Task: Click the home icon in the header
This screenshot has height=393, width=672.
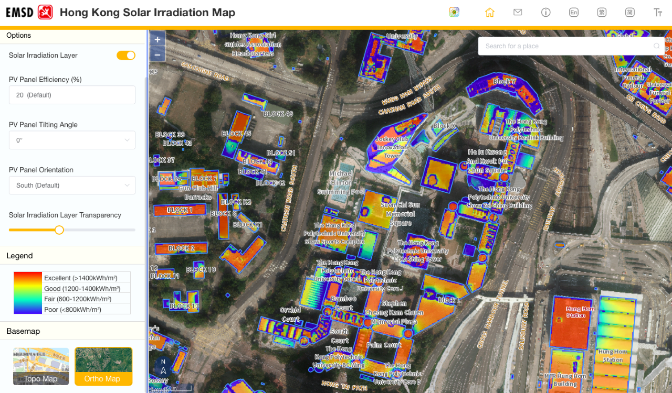Action: point(490,12)
